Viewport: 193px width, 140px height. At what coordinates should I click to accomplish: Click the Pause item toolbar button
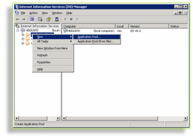[77, 19]
